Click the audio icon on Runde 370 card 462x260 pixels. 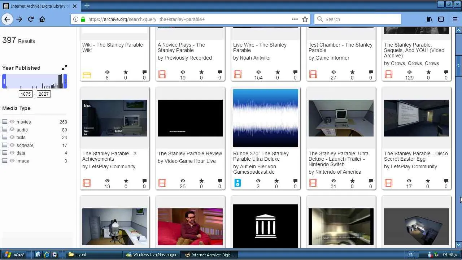tap(237, 183)
